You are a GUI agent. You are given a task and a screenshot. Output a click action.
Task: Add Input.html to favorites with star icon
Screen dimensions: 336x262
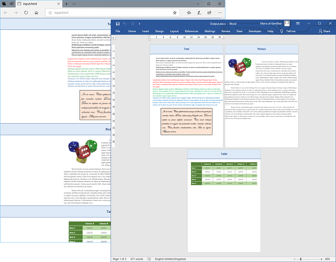175,13
